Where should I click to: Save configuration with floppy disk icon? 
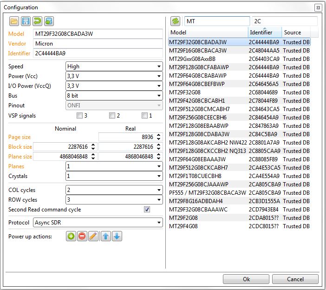pyautogui.click(x=26, y=21)
